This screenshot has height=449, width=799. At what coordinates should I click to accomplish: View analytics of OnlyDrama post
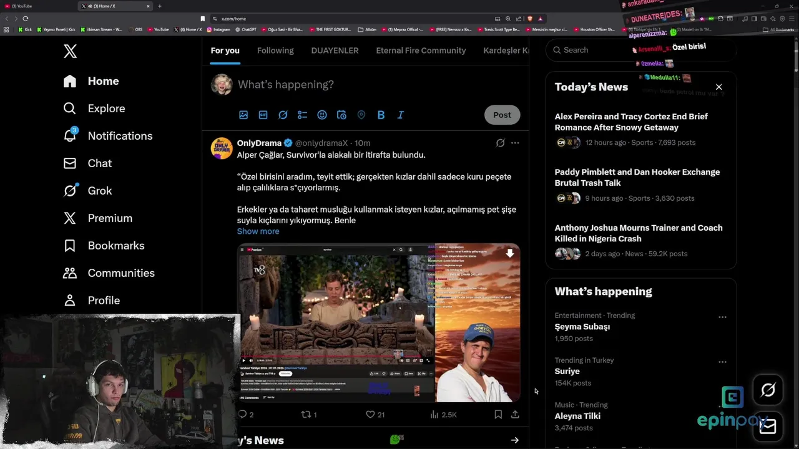coord(443,414)
